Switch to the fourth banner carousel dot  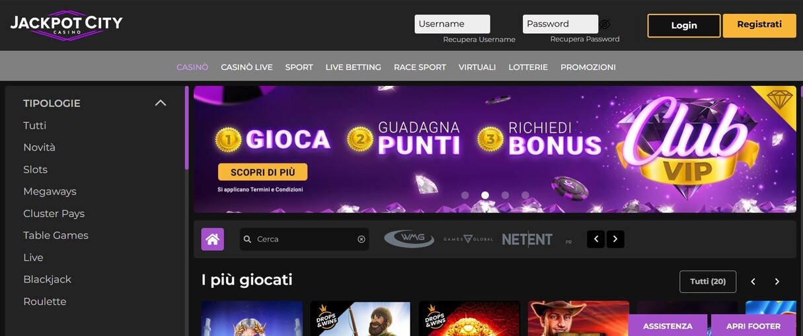(x=525, y=195)
